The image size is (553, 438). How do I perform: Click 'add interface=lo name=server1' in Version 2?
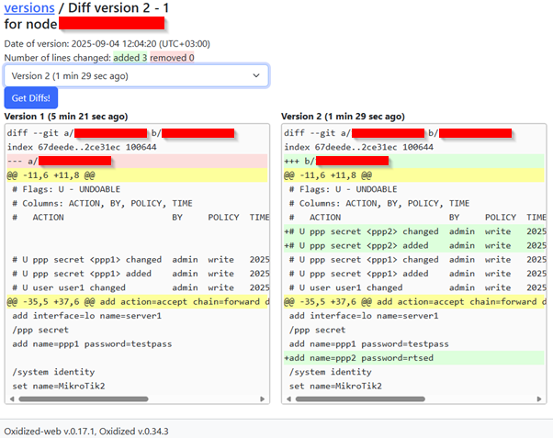(364, 316)
